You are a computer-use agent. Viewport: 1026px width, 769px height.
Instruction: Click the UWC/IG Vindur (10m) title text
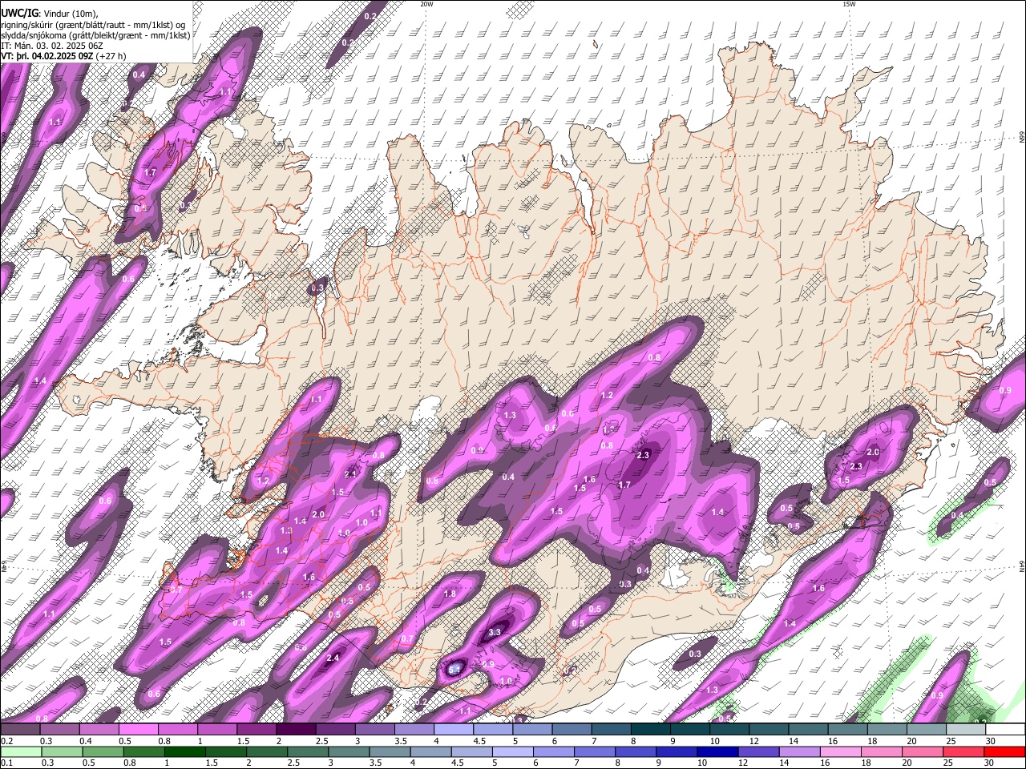50,13
